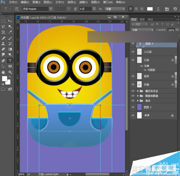Filter layers by type layers
Image resolution: width=180 pixels, height=176 pixels.
pos(162,24)
